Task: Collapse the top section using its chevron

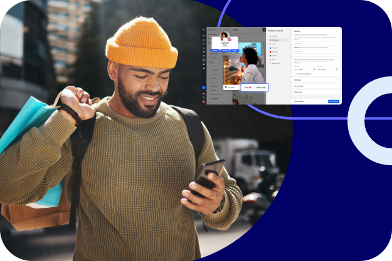Action: [338, 30]
